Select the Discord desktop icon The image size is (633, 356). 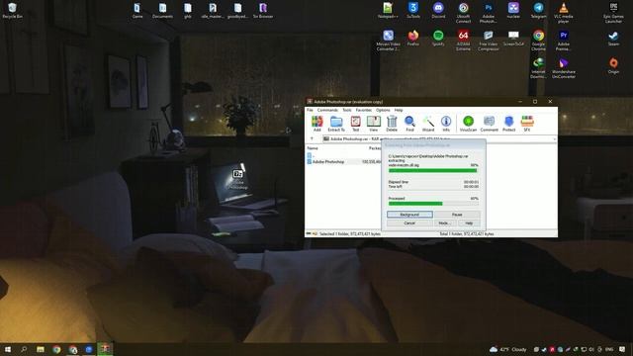438,11
